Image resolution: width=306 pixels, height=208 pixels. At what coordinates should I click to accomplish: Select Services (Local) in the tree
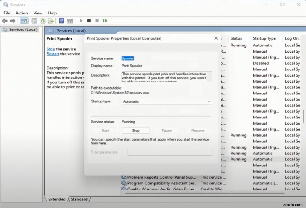[x=23, y=30]
